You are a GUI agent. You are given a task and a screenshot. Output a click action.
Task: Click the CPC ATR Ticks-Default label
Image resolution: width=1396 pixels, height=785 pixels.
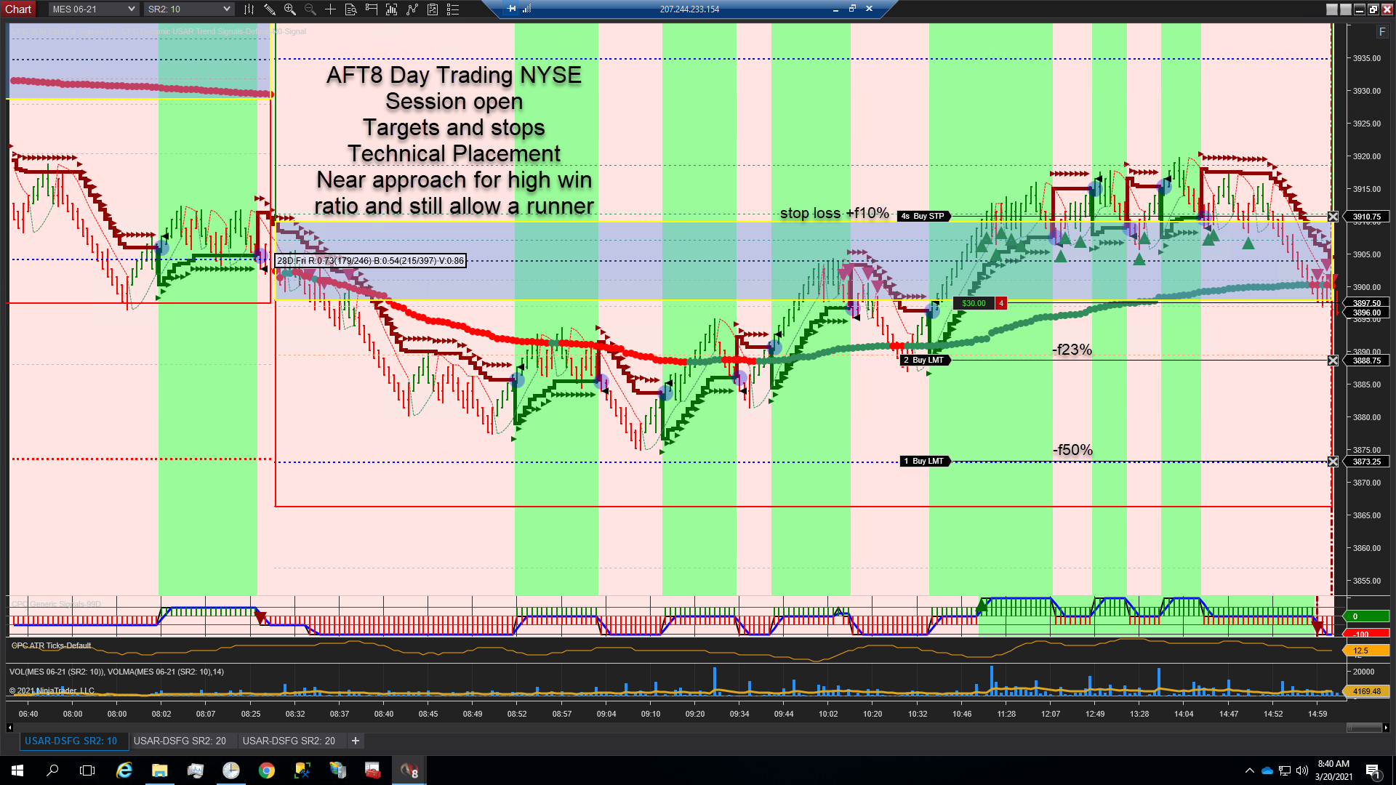click(x=51, y=645)
